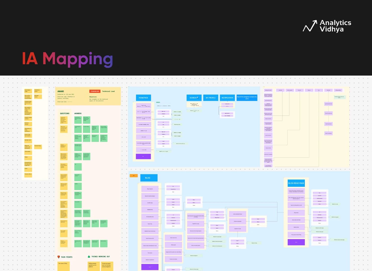The image size is (372, 271).
Task: Click the dark purple footer block in Blog Read Page
Action: 296,242
